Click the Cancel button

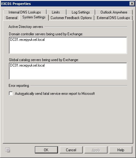click(x=71, y=150)
